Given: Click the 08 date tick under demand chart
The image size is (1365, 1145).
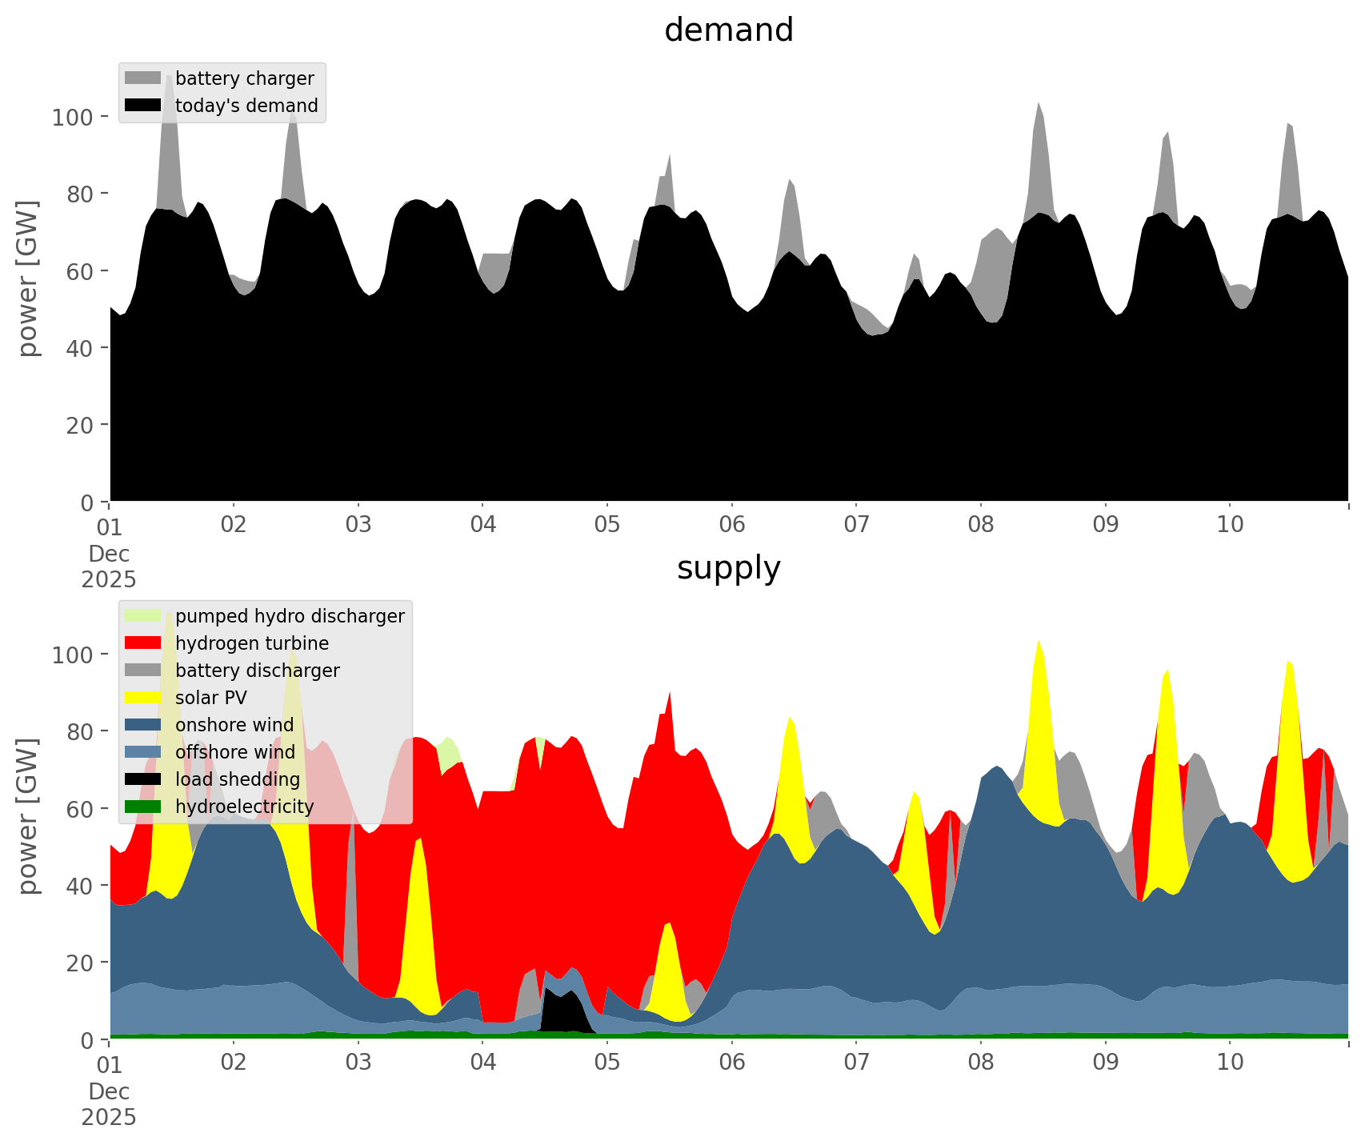Looking at the screenshot, I should tap(981, 525).
